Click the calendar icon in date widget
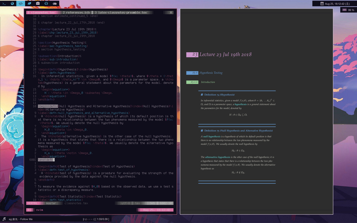Image resolution: width=357 pixels, height=223 pixels. (x=322, y=4)
